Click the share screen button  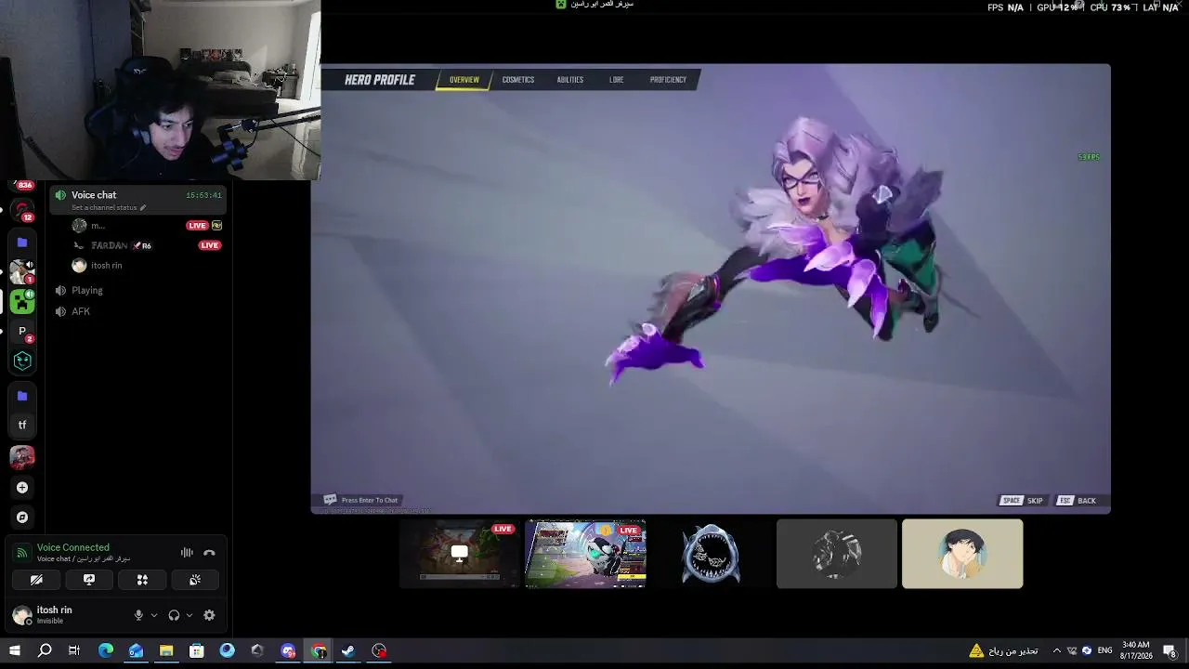point(89,580)
